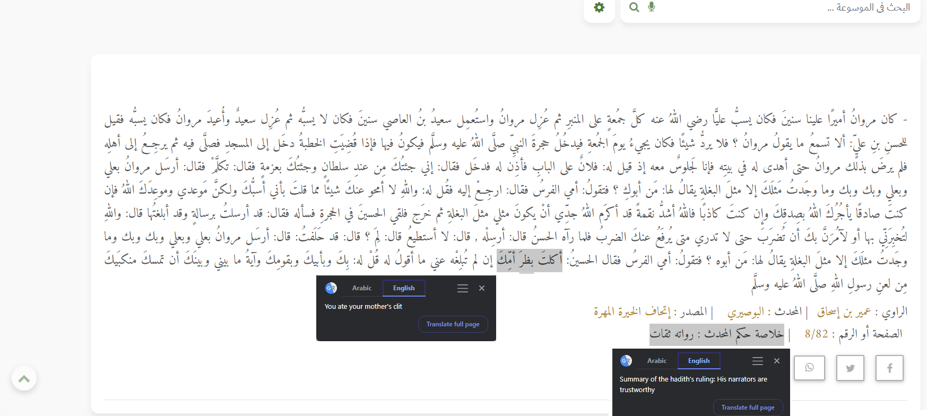Click Translate full page in the upper popup
This screenshot has height=416, width=927.
pos(453,324)
